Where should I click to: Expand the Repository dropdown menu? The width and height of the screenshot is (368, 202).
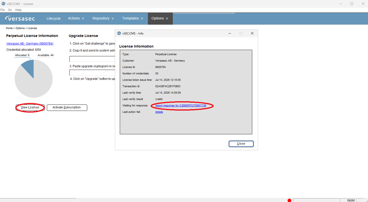point(103,18)
